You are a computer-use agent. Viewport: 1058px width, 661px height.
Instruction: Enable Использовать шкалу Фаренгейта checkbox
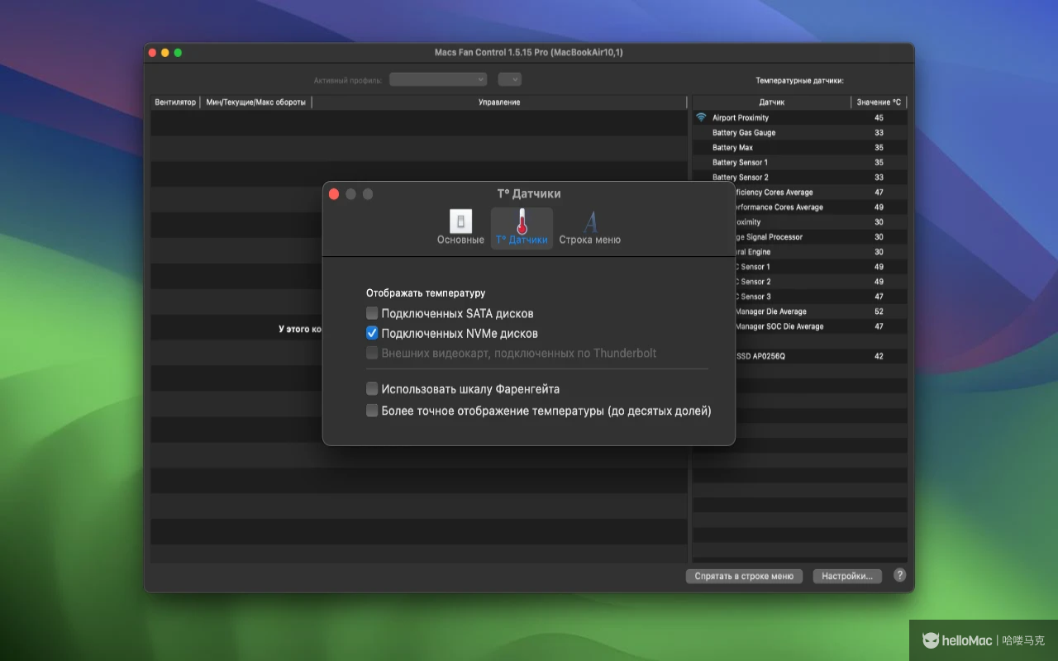coord(372,389)
